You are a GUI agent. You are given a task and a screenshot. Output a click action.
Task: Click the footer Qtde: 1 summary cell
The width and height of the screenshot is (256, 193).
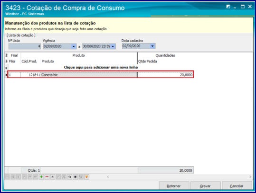31,170
